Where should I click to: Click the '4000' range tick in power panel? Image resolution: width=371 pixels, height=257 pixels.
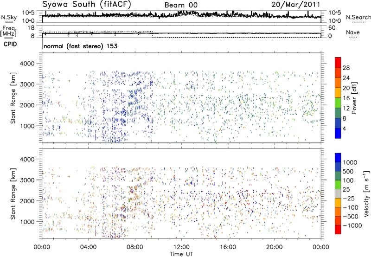(27, 64)
